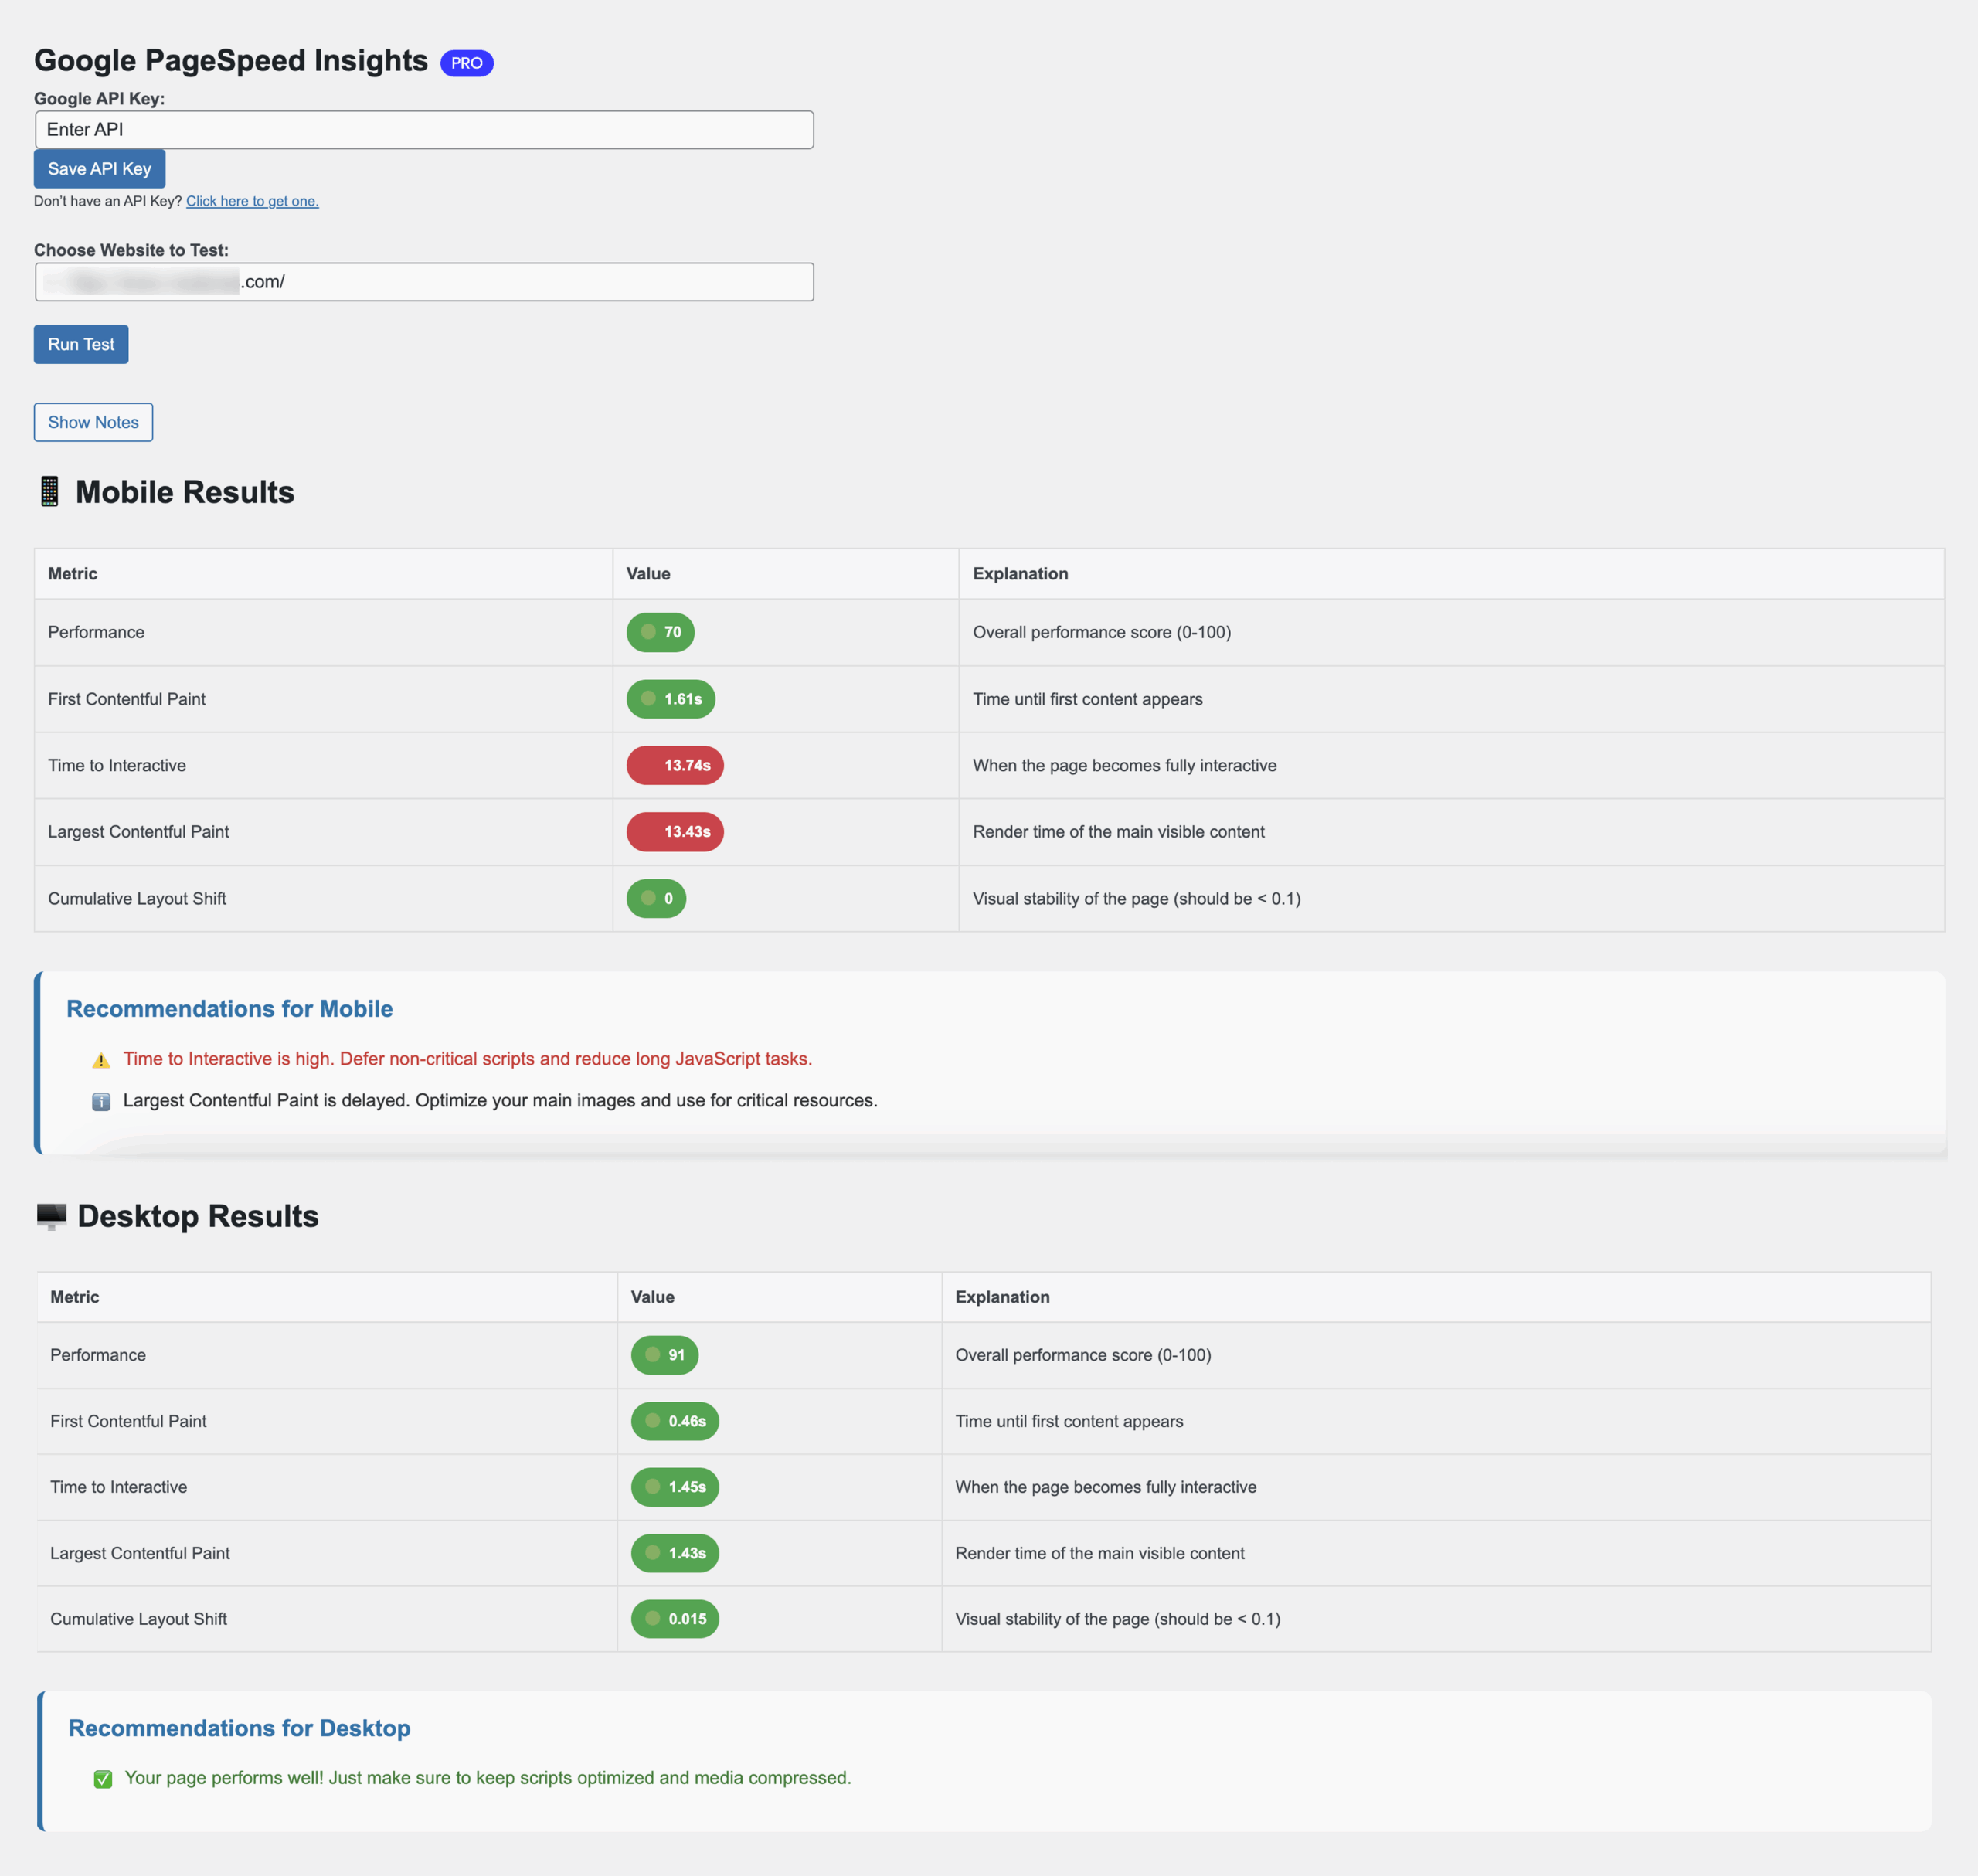
Task: Click the 'Your page performs well!' message
Action: pos(488,1778)
